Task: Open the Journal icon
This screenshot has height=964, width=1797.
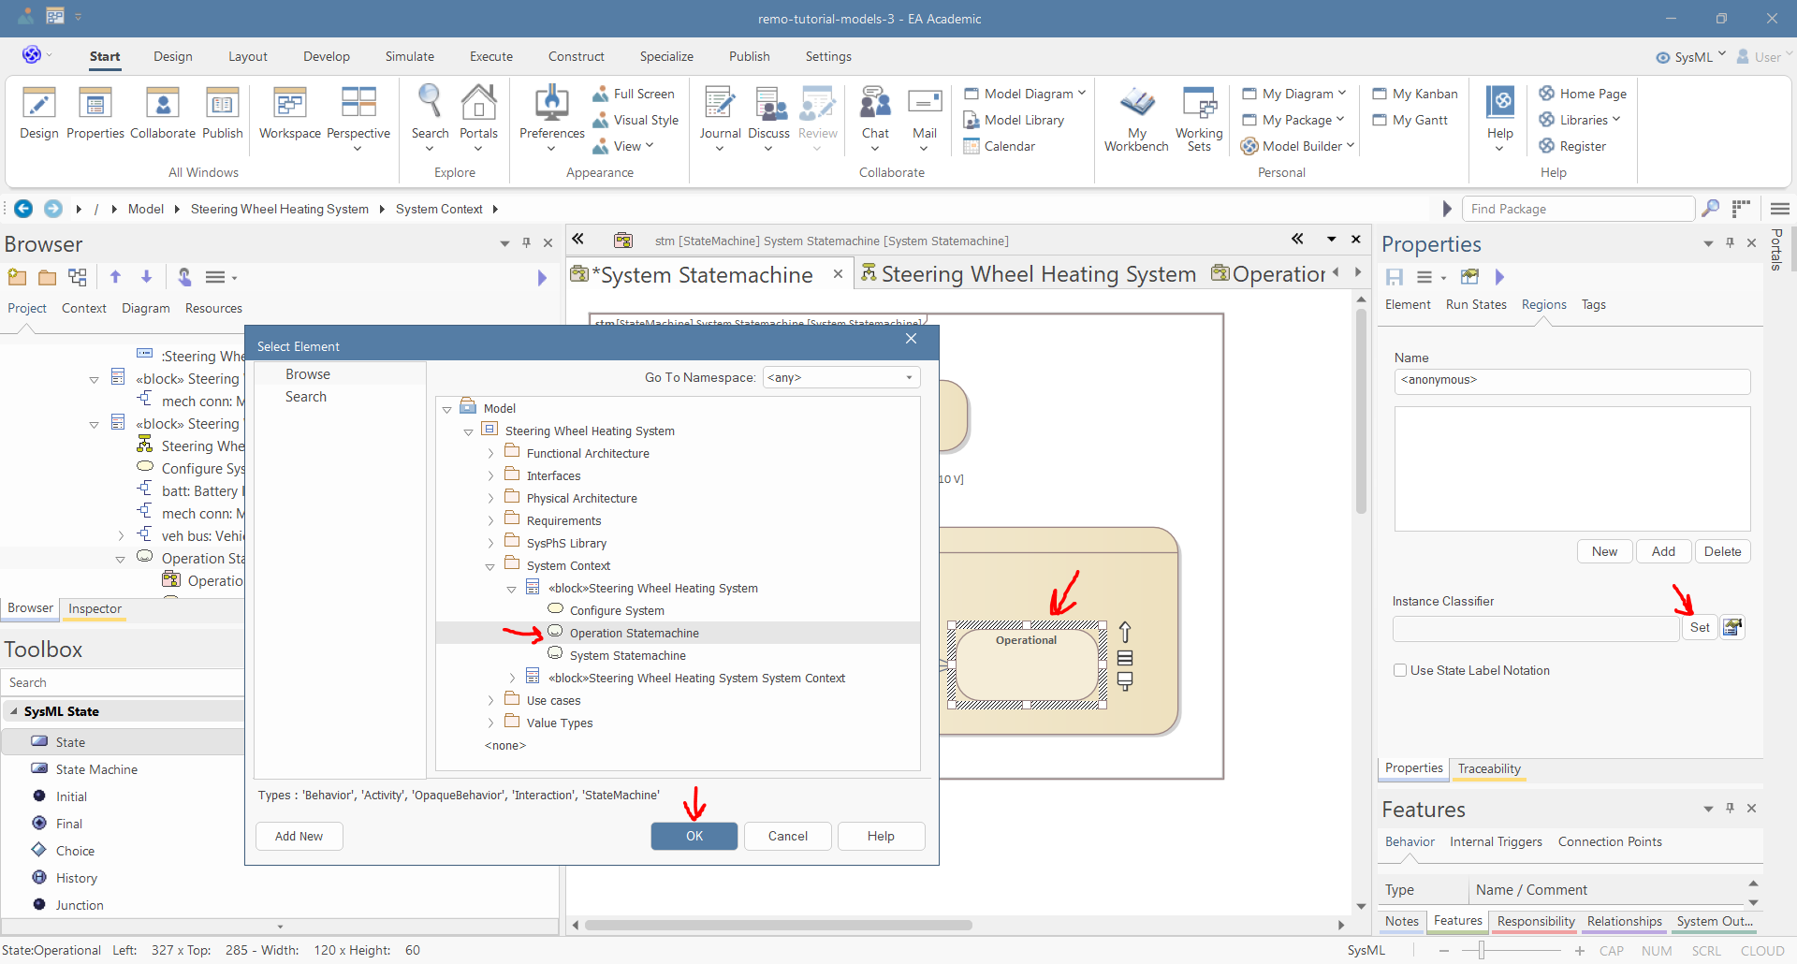Action: [720, 103]
